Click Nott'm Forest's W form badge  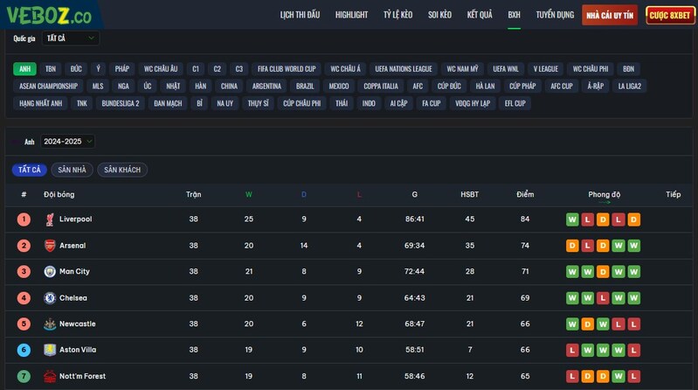point(619,376)
